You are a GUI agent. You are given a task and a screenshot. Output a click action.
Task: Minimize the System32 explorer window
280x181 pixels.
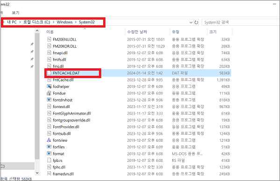tap(275, 4)
